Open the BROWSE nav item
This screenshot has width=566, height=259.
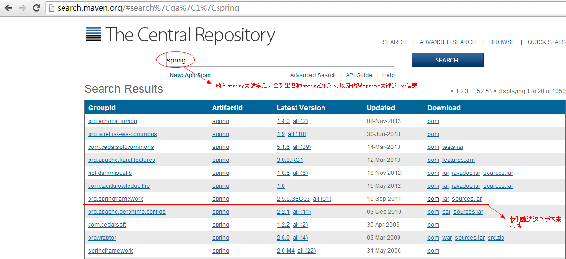coord(502,42)
